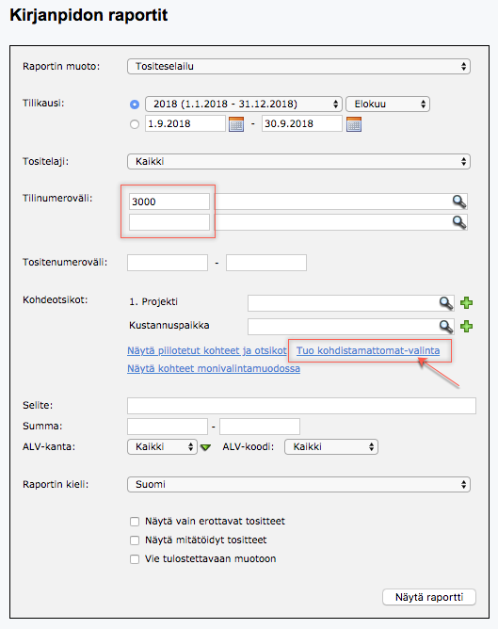Click Näytä raportti button

[429, 597]
